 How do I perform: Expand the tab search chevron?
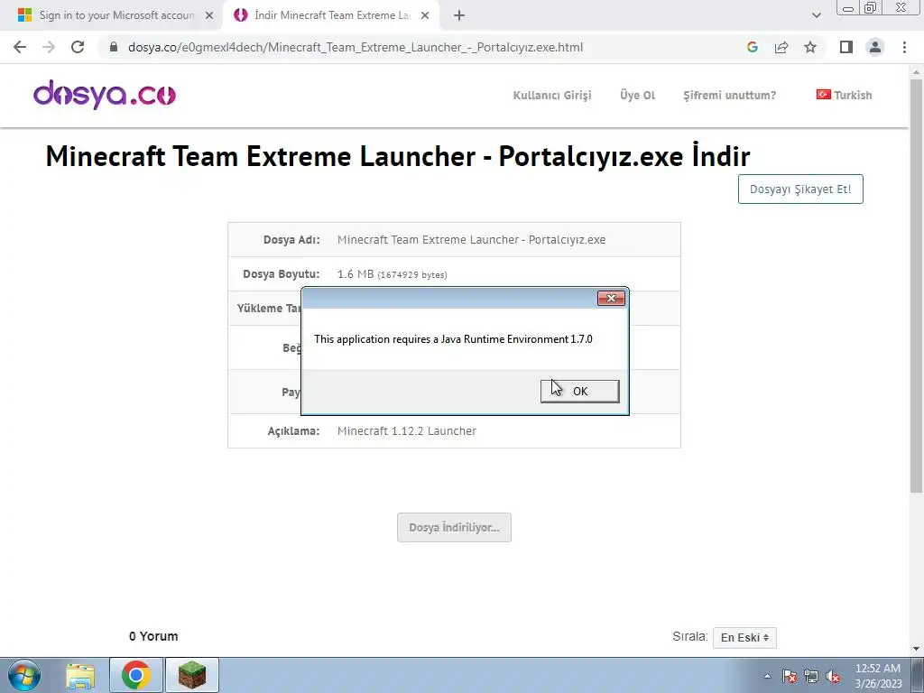coord(816,15)
